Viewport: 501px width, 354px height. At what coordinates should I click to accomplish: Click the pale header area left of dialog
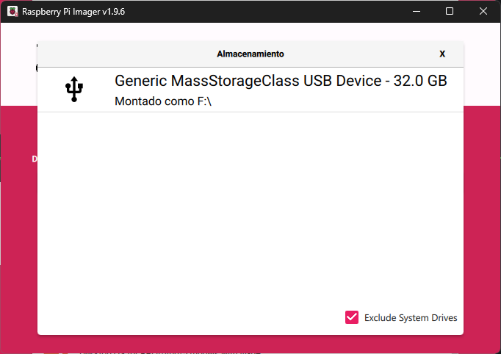[x=18, y=66]
